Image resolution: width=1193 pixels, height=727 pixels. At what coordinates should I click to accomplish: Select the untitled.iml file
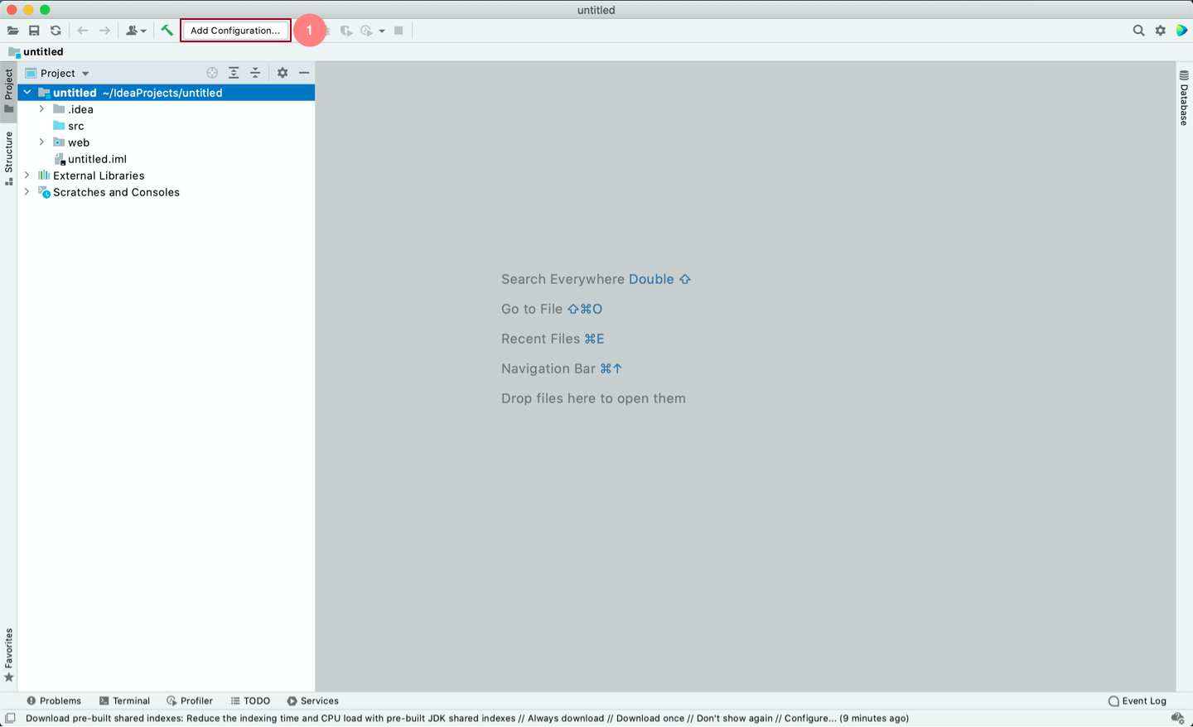point(90,159)
